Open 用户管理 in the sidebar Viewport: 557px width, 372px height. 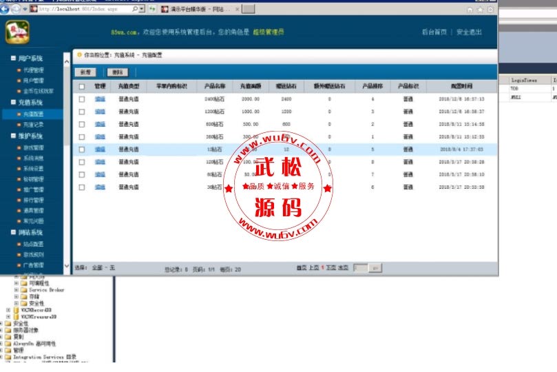tap(33, 81)
